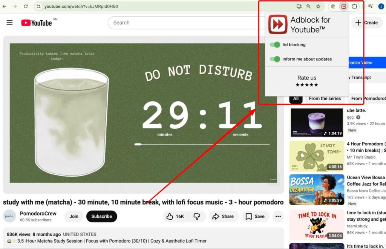
Task: Go back with the browser back arrow
Action: coord(5,6)
